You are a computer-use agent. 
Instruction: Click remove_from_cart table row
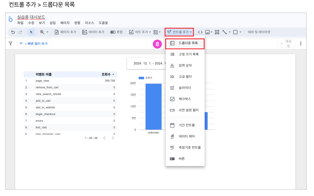pyautogui.click(x=70, y=87)
